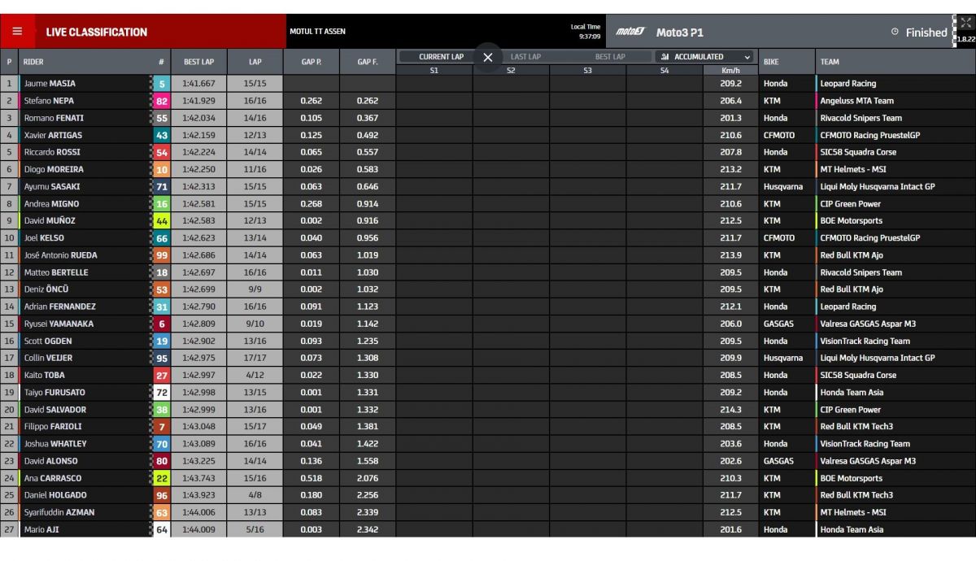Sort by BEST LAP column header

tap(198, 62)
